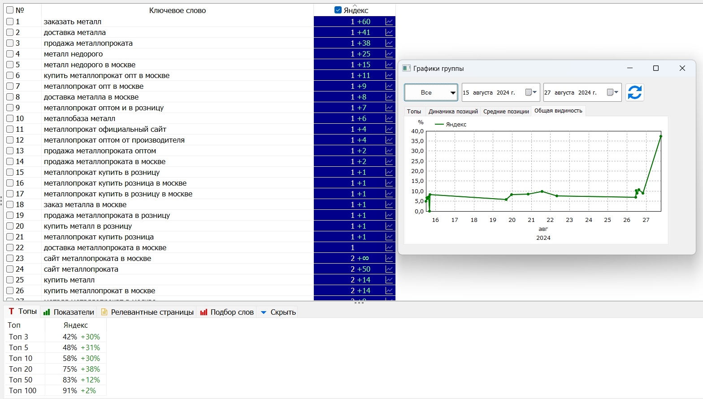Toggle the select-all checkbox in № header

[x=10, y=10]
